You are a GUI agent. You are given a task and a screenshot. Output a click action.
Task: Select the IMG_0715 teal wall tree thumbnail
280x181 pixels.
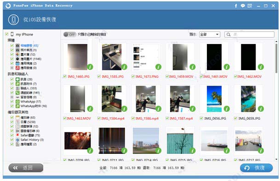(x=180, y=141)
